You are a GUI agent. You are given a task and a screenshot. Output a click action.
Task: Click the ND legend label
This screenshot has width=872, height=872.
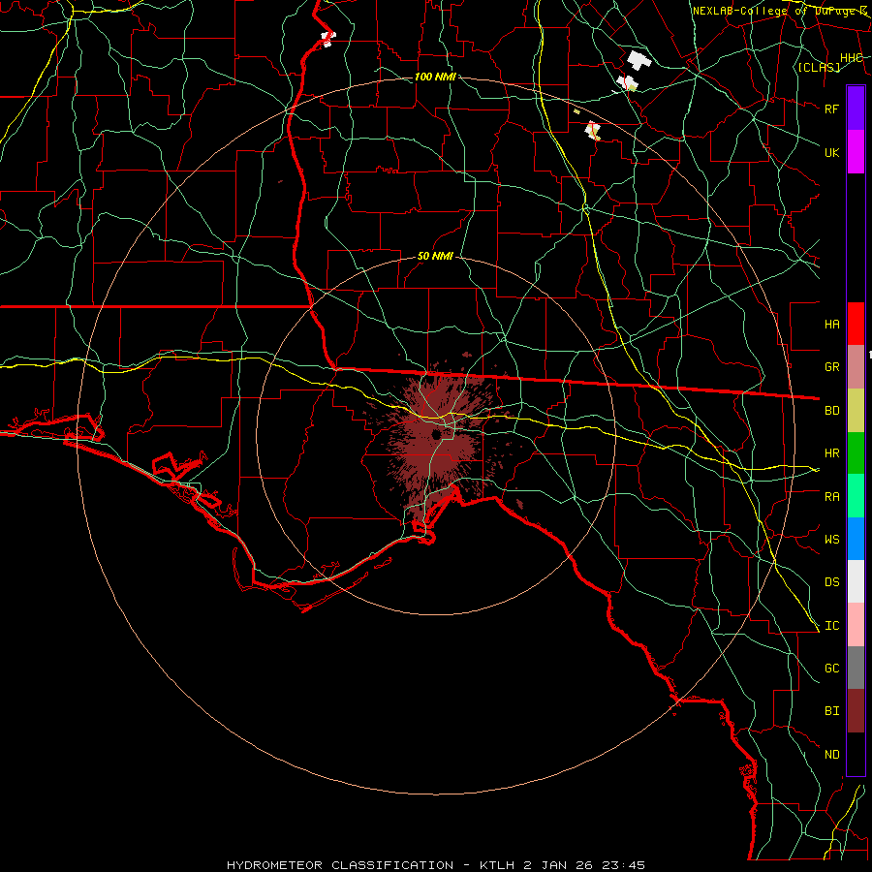coord(831,755)
